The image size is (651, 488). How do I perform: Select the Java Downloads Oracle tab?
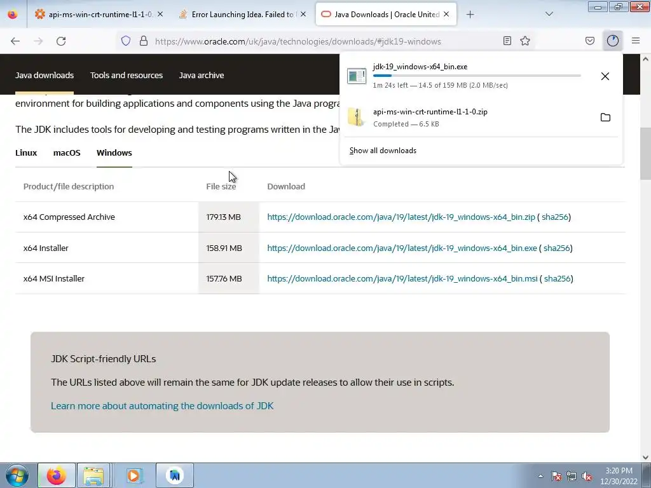386,14
